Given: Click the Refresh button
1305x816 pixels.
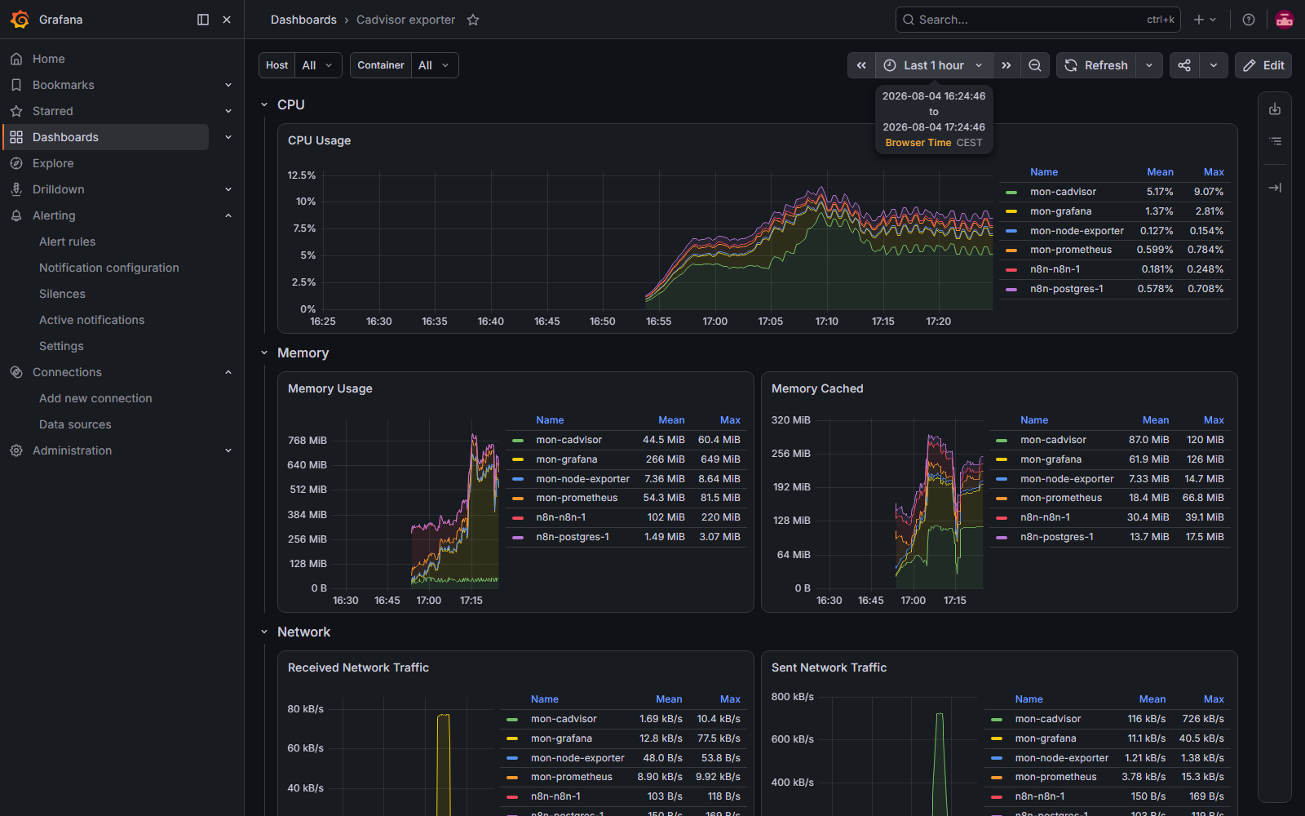Looking at the screenshot, I should pyautogui.click(x=1096, y=65).
